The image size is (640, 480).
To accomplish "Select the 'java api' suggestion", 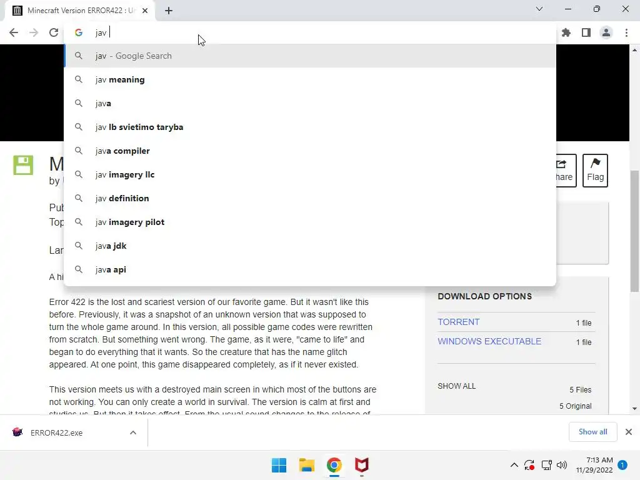I will (310, 269).
